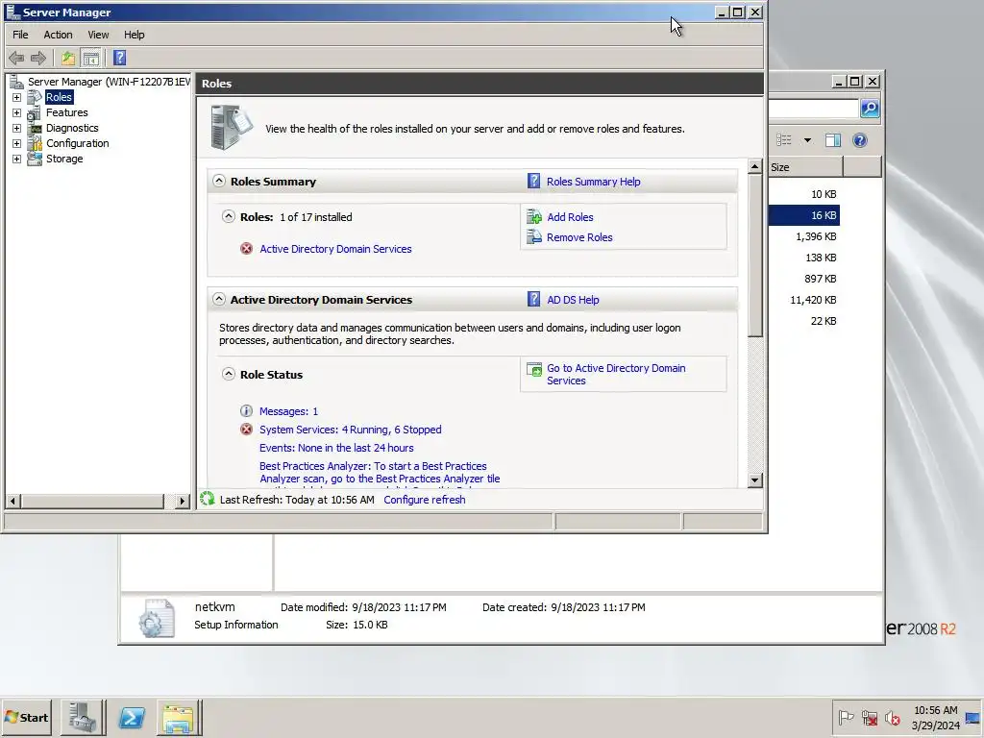This screenshot has width=984, height=738.
Task: Open Server Manager from the taskbar
Action: (x=83, y=717)
